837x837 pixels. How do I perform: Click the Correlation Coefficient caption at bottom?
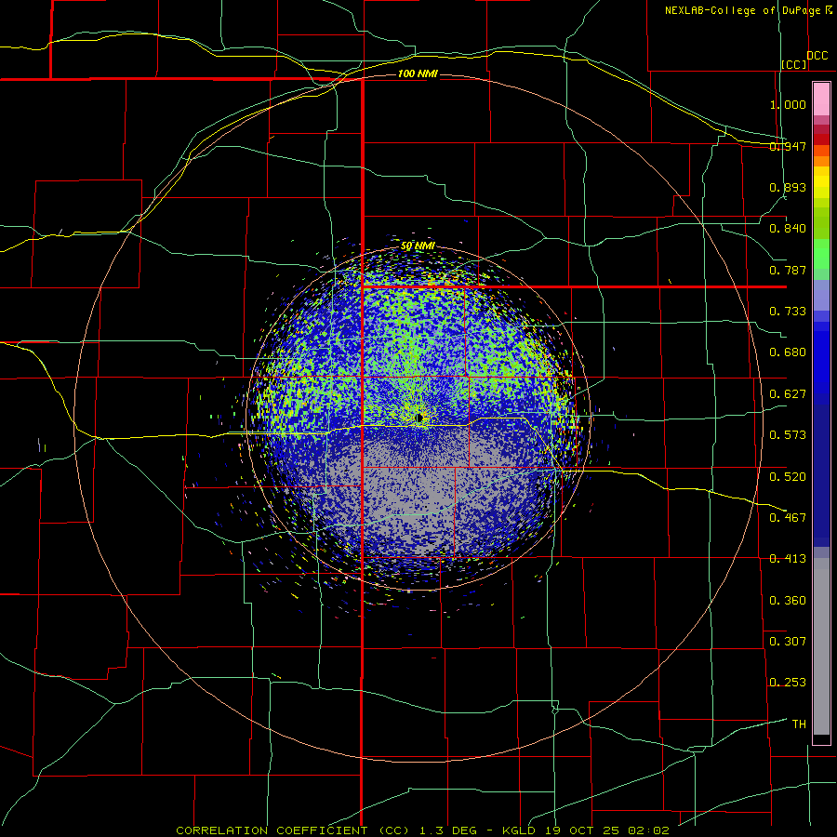point(422,830)
